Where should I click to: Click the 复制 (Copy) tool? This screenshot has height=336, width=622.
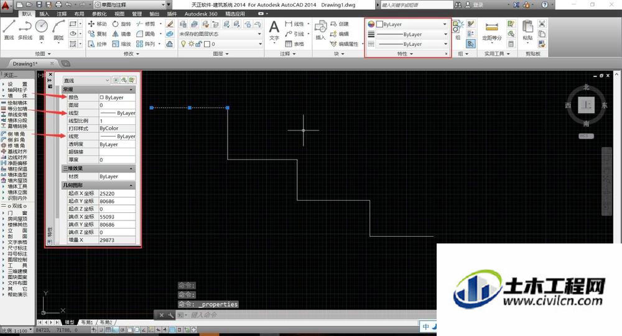point(97,34)
